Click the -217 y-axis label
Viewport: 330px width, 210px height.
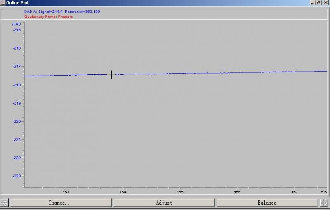[x=16, y=67]
